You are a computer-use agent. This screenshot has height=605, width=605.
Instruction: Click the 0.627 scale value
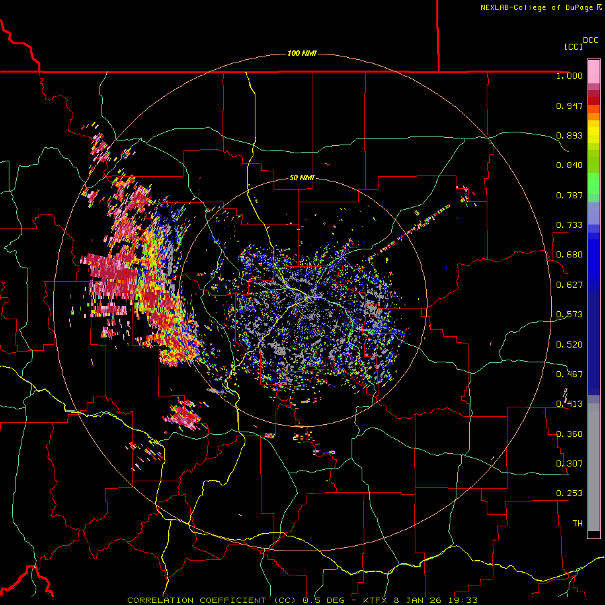point(569,285)
